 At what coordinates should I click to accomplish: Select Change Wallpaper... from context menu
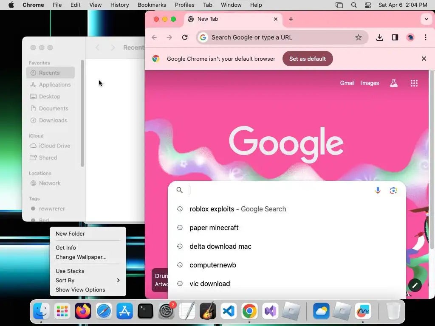click(88, 257)
